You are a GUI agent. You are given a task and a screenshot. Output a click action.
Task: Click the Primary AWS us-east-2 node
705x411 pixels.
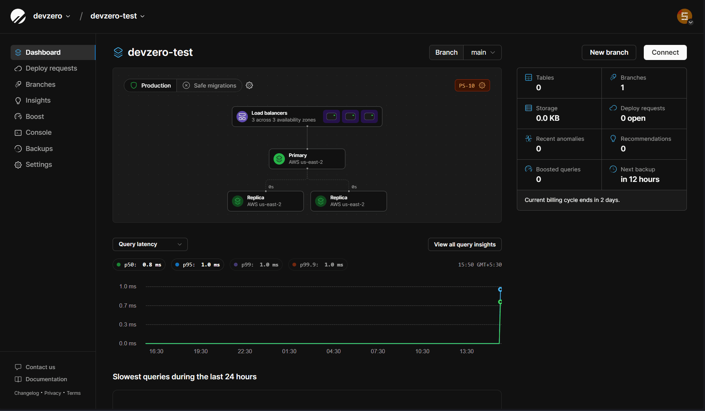[x=307, y=159]
